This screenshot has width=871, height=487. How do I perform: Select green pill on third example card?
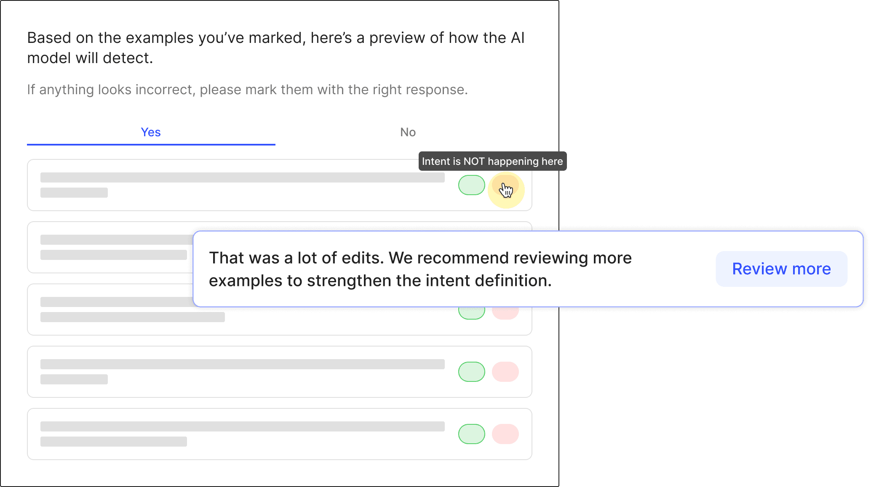pos(472,313)
